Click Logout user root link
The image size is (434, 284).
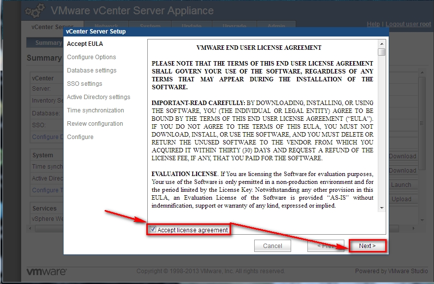point(408,24)
